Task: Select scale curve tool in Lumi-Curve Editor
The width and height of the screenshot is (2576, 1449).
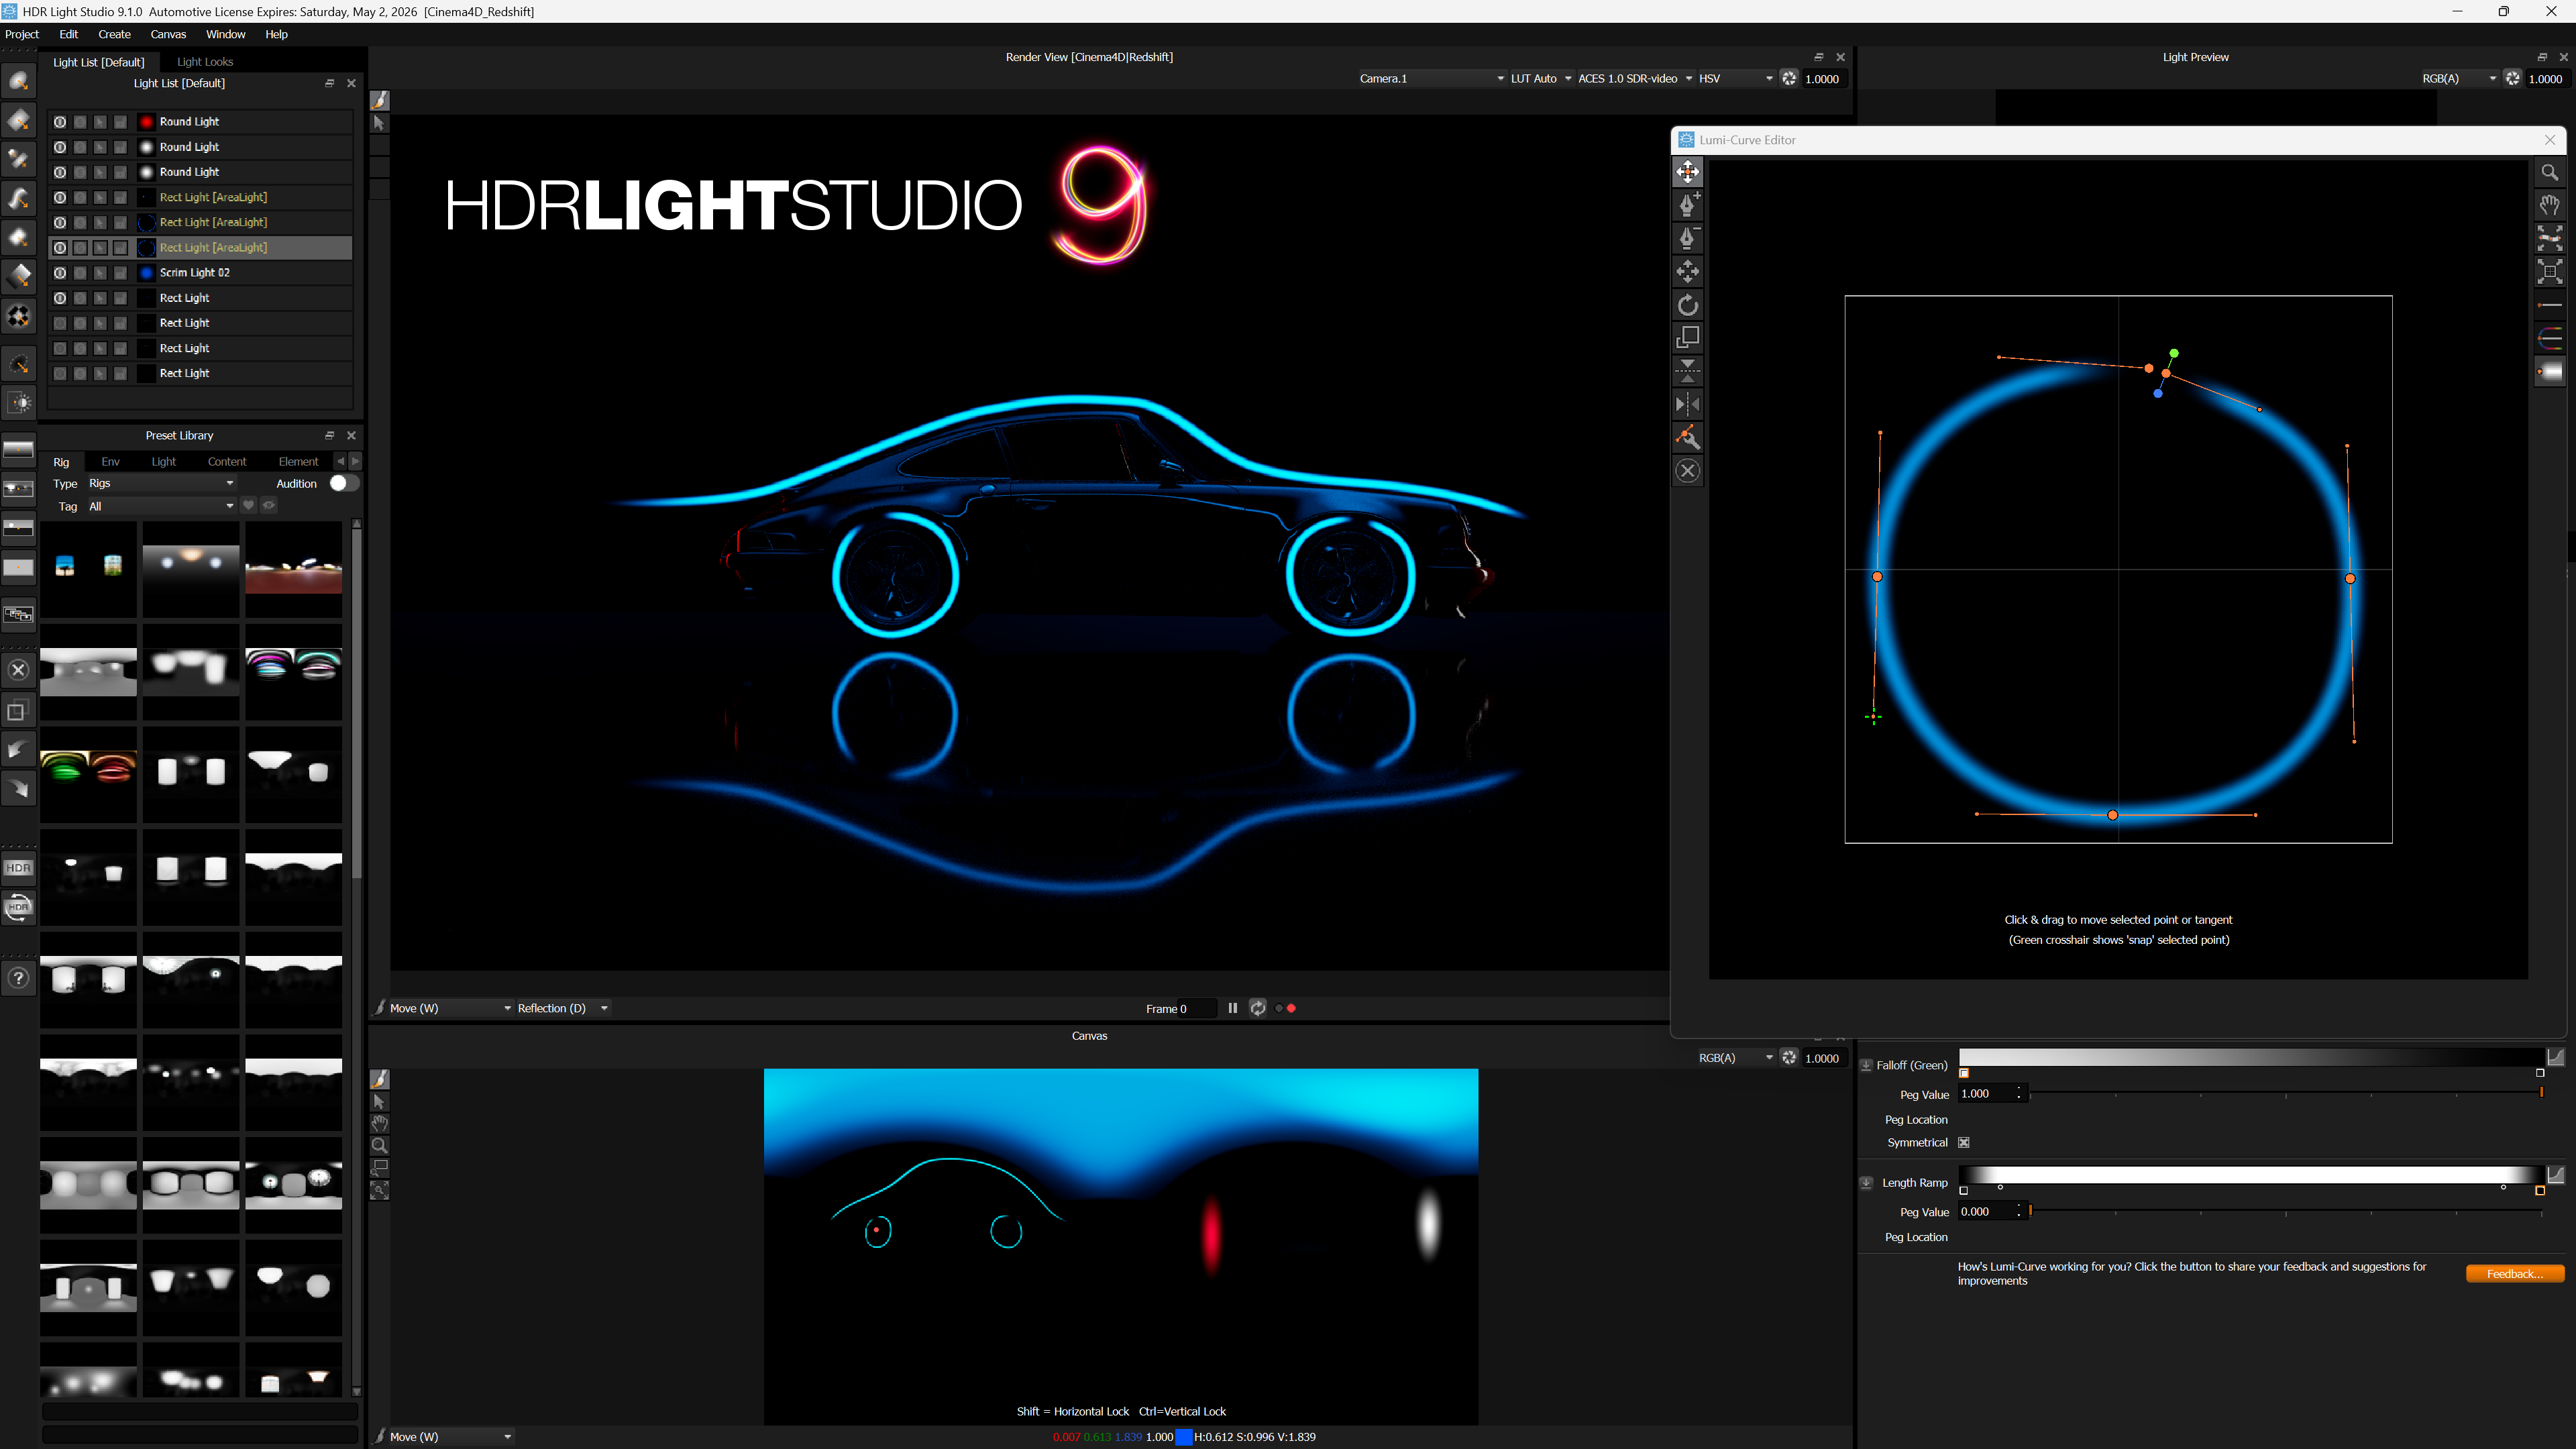Action: point(1688,338)
